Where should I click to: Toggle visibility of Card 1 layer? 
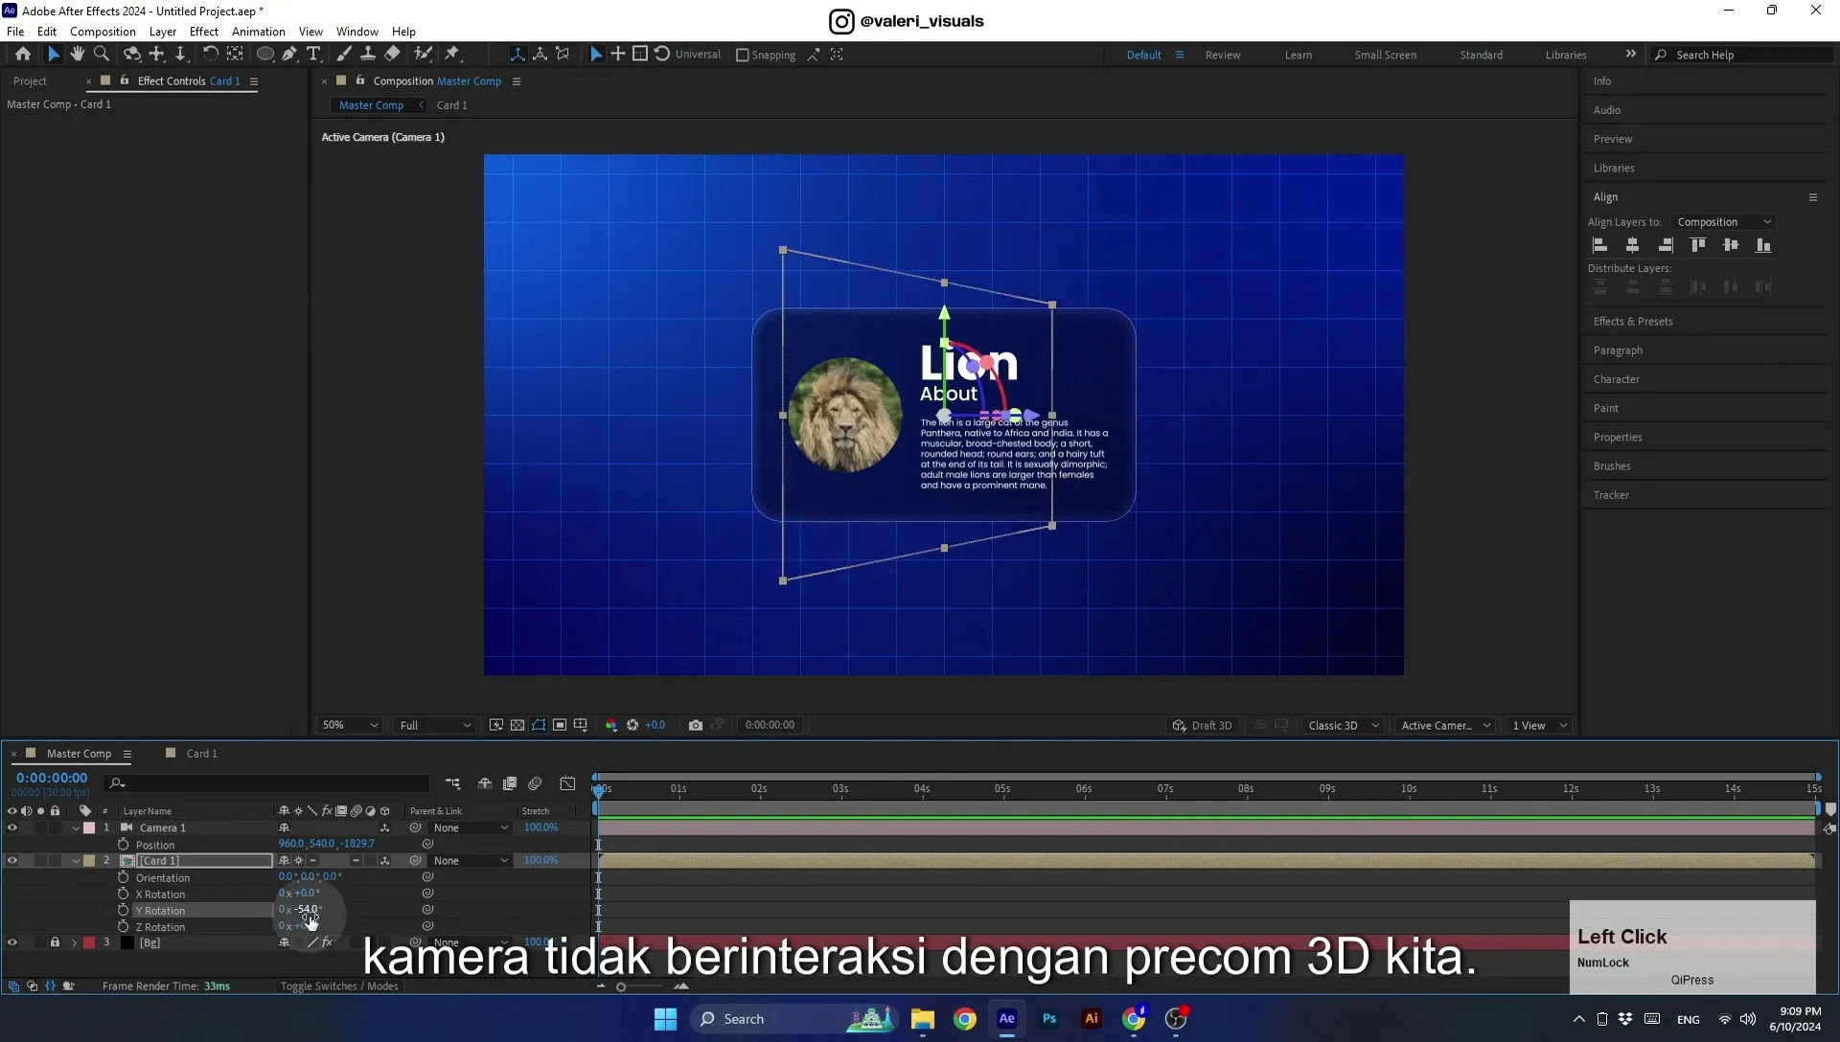12,860
